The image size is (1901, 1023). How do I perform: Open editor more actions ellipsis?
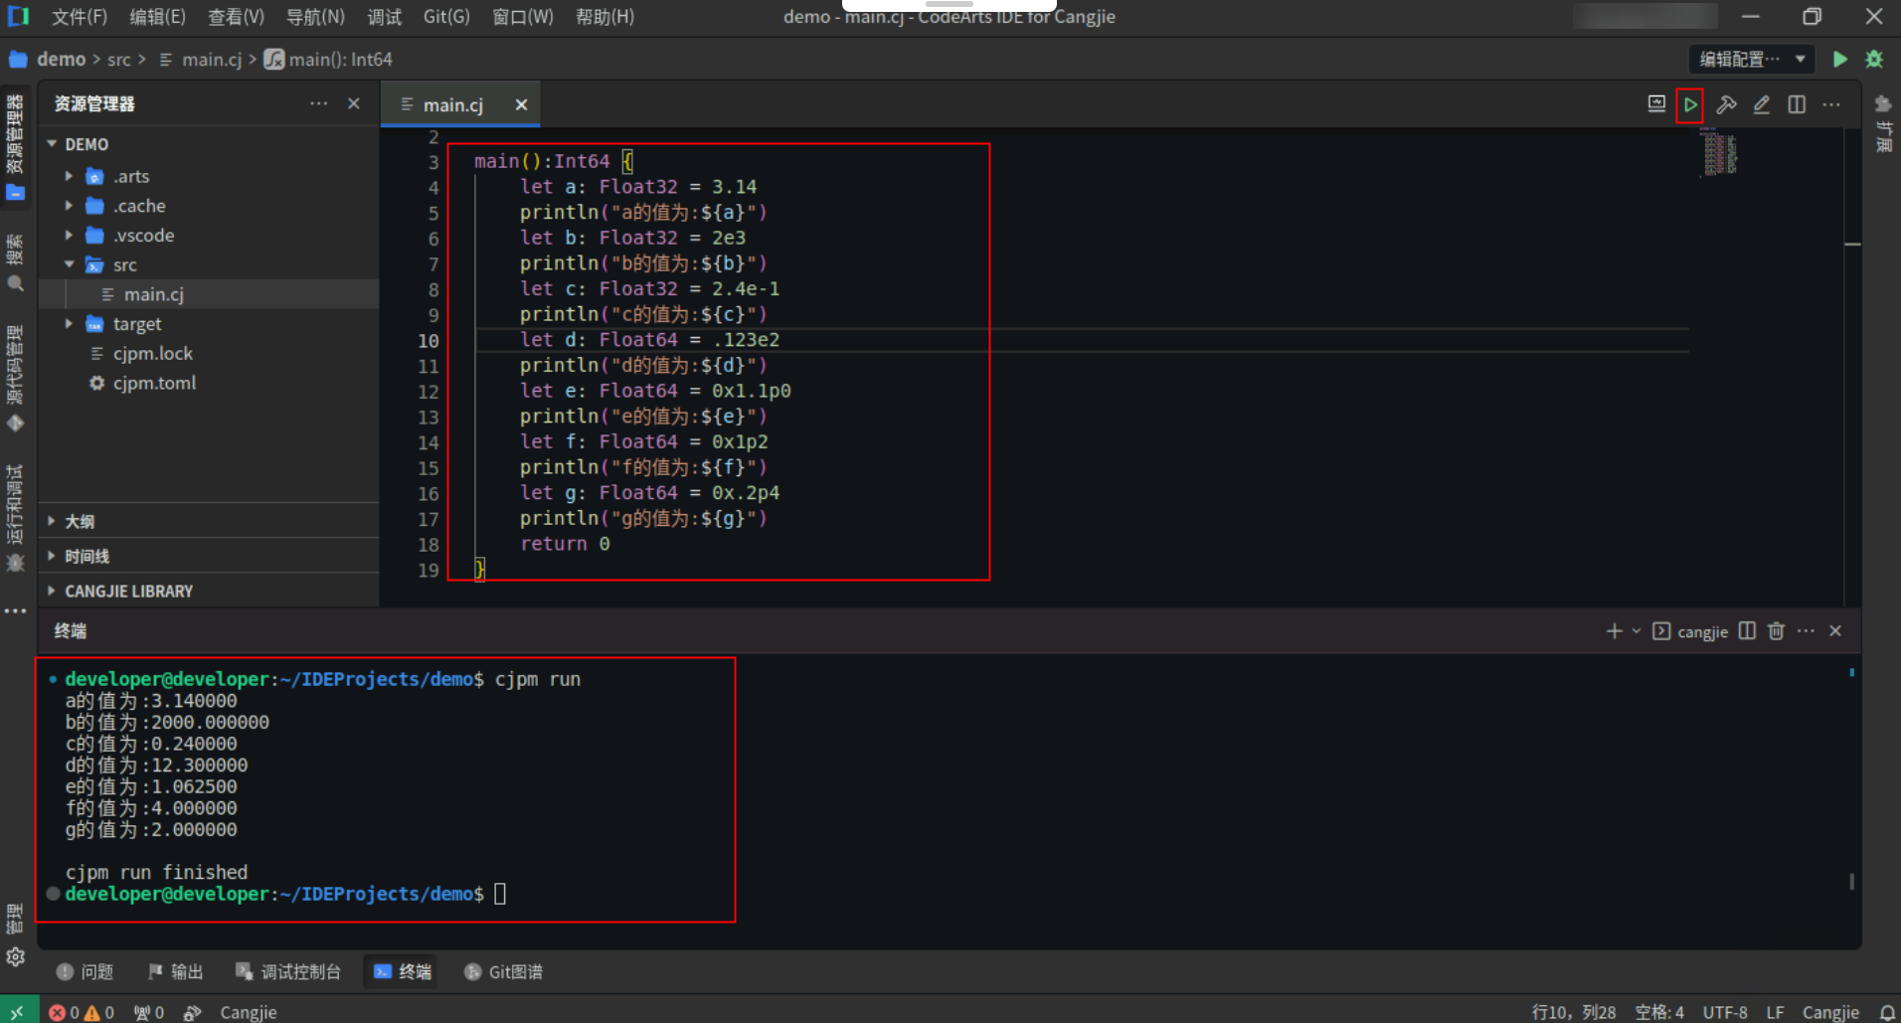pos(1831,104)
